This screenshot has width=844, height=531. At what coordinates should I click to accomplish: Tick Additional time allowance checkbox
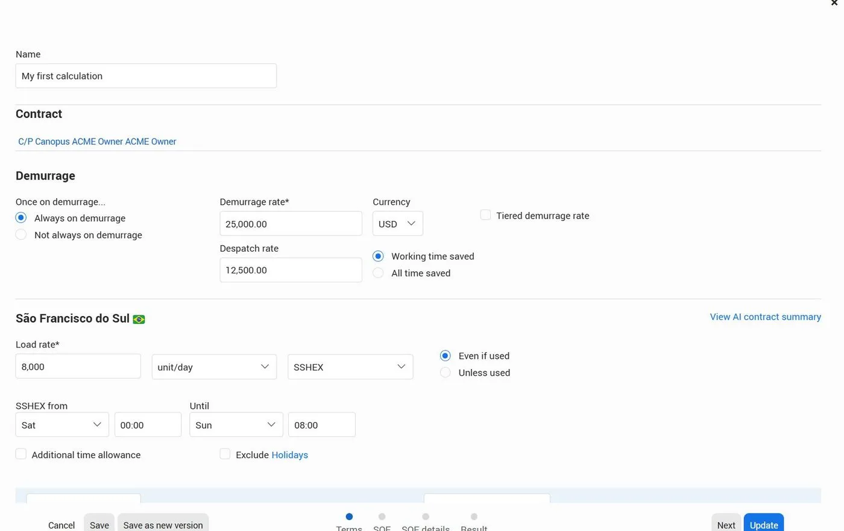pyautogui.click(x=21, y=454)
